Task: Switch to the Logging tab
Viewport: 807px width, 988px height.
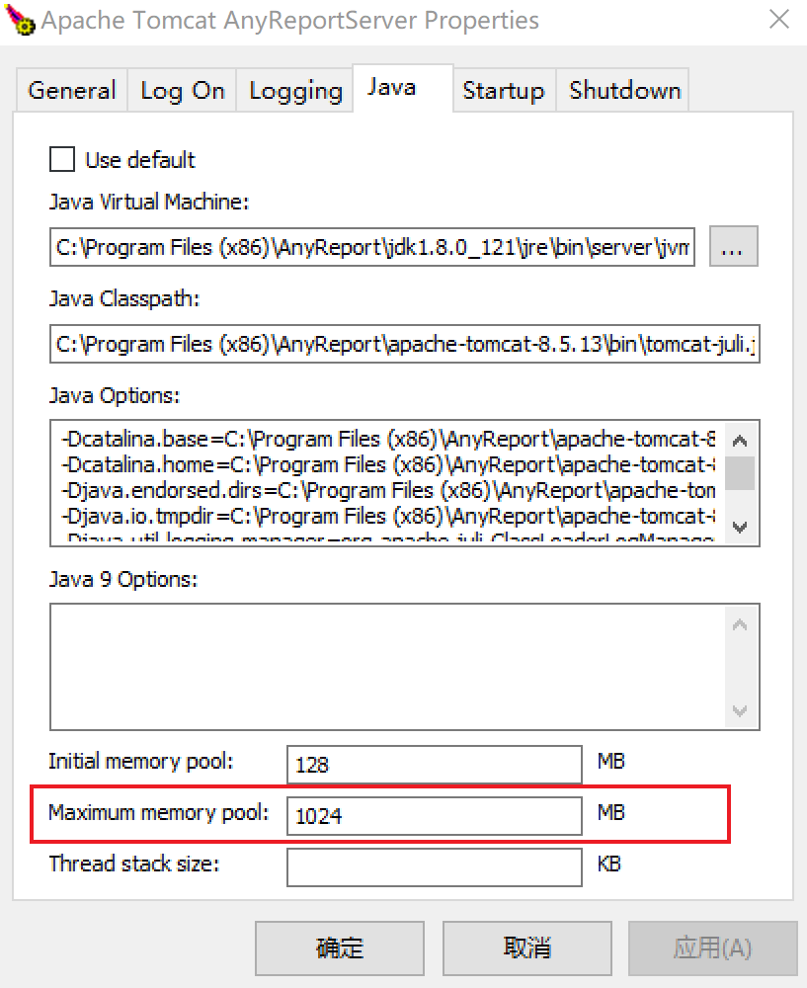Action: pyautogui.click(x=295, y=91)
